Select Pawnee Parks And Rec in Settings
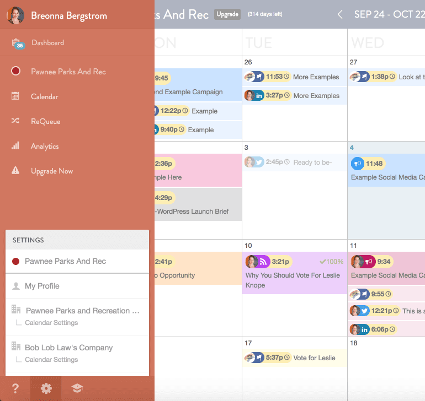Screen dimensions: 425x401 [x=65, y=261]
